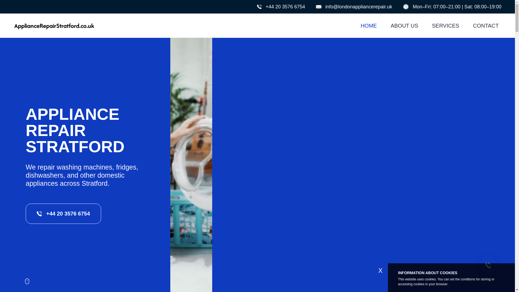The image size is (519, 292).
Task: Click the floating call button icon
Action: 488,265
